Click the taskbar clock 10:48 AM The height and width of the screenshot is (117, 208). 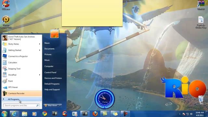pos(200,114)
